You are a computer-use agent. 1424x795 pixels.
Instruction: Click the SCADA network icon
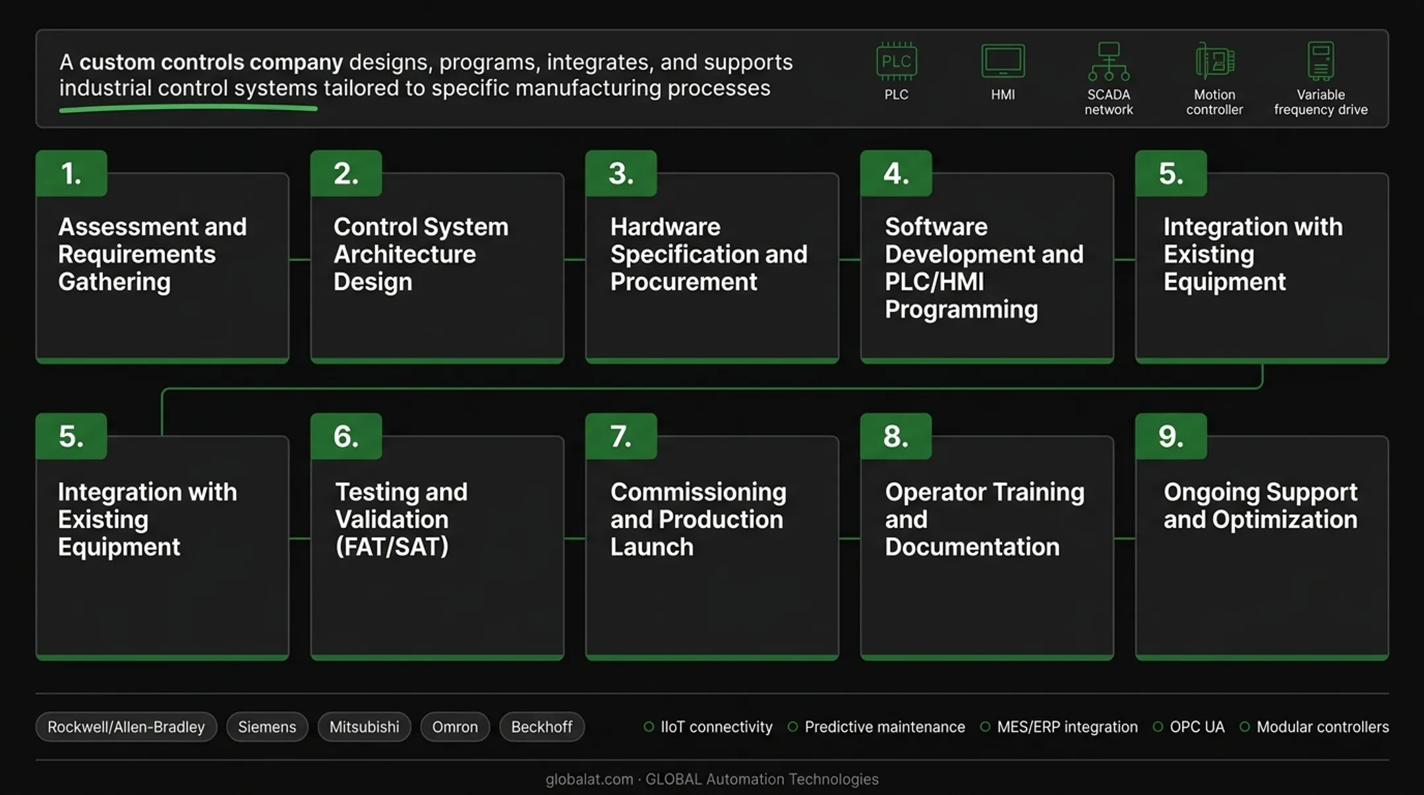click(1108, 61)
